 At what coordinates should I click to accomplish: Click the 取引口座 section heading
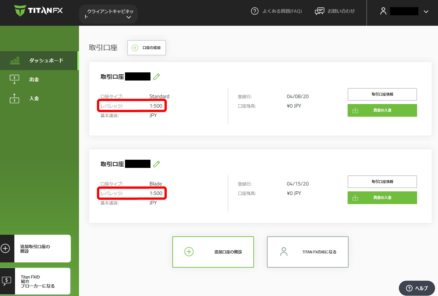(103, 48)
